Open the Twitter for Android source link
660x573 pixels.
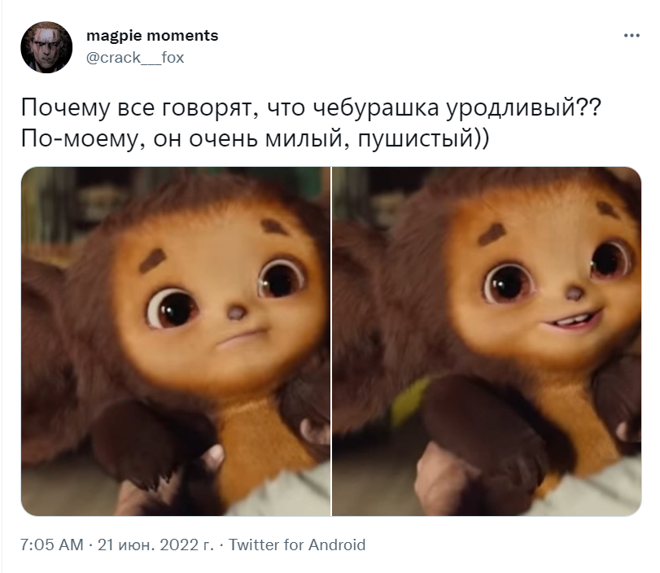297,545
